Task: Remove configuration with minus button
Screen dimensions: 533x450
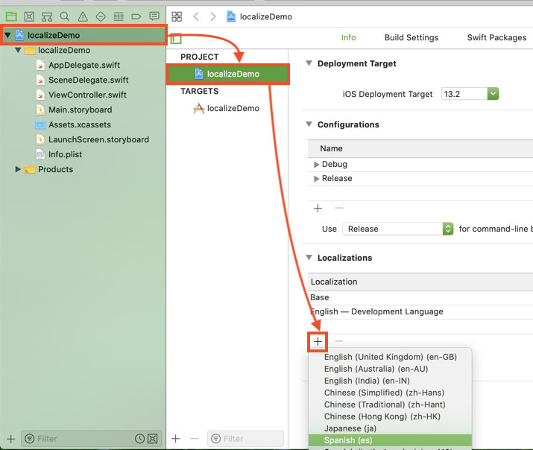Action: click(x=339, y=208)
